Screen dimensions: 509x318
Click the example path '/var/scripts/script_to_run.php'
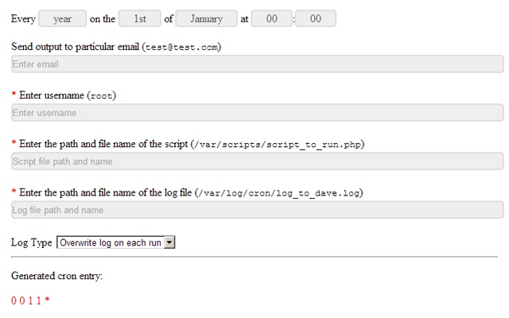278,144
